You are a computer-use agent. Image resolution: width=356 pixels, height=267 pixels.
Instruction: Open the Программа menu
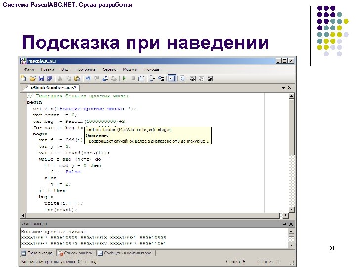point(86,69)
